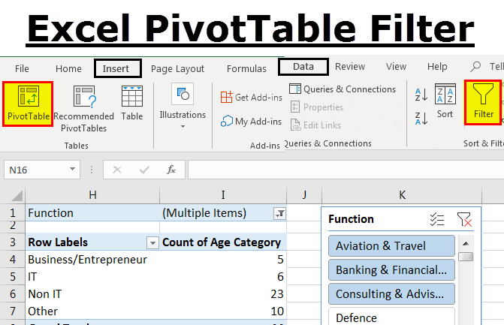Image resolution: width=504 pixels, height=325 pixels.
Task: Insert a Table from ribbon
Action: 132,103
